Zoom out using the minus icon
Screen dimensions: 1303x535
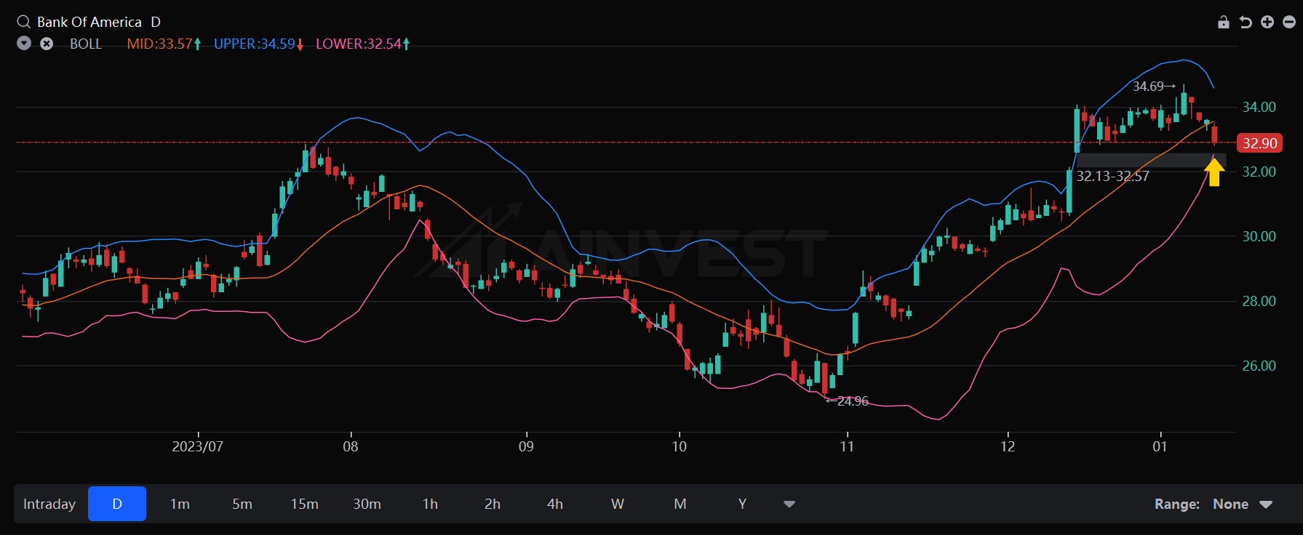click(x=1289, y=22)
